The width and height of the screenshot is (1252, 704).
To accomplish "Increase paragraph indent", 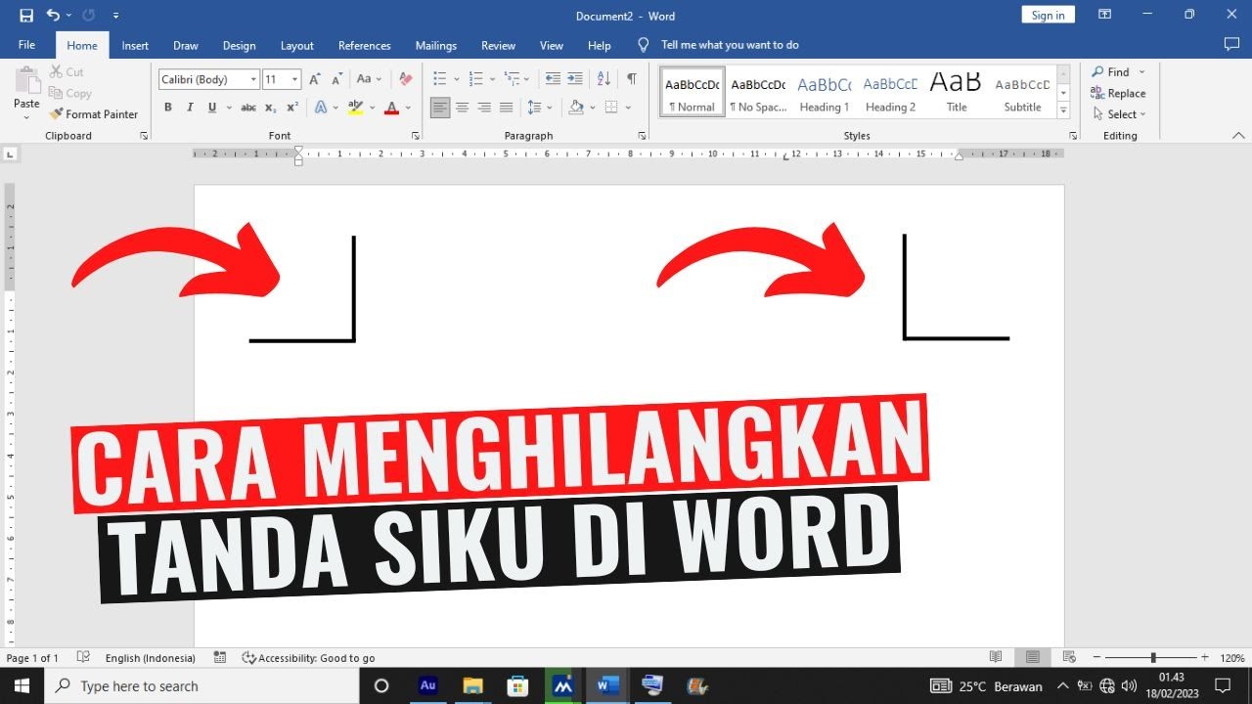I will tap(574, 79).
